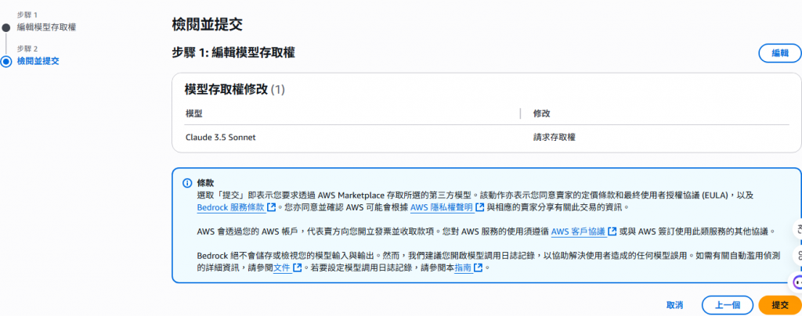Click external link icon after AWS 客戶協議
Image resolution: width=802 pixels, height=316 pixels.
[x=612, y=232]
